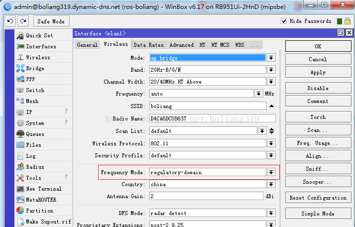This screenshot has height=227, width=355.
Task: Restore the Interface wlan1 sub-window
Action: pos(341,33)
